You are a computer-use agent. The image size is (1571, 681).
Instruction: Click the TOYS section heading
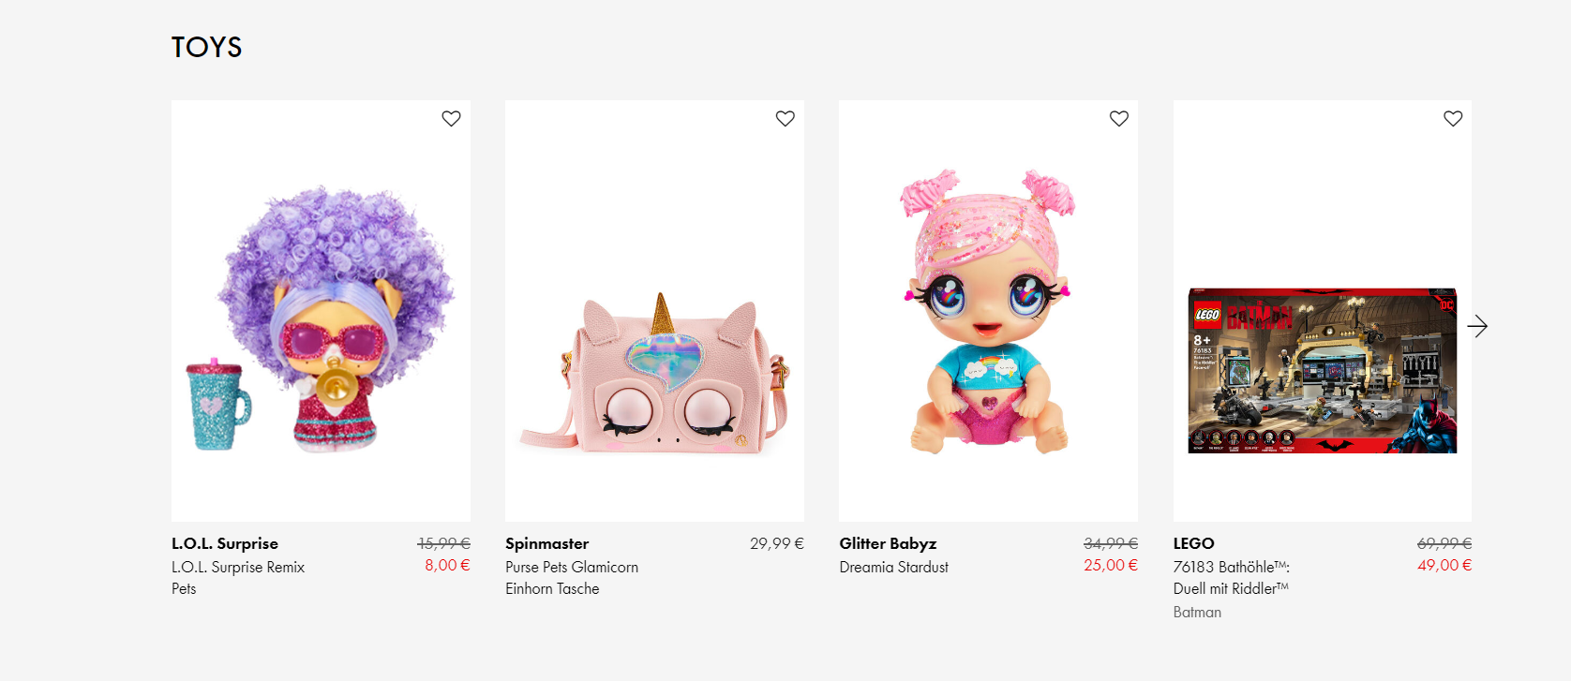coord(206,47)
